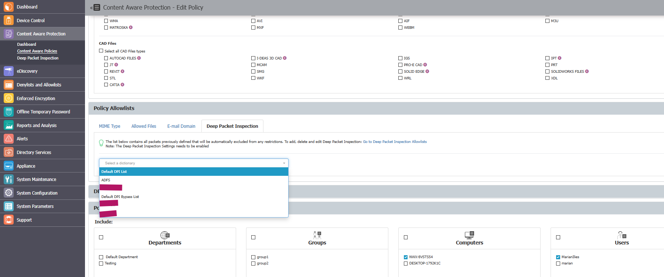Click the Content Aware Protection icon
Image resolution: width=664 pixels, height=277 pixels.
pyautogui.click(x=8, y=34)
